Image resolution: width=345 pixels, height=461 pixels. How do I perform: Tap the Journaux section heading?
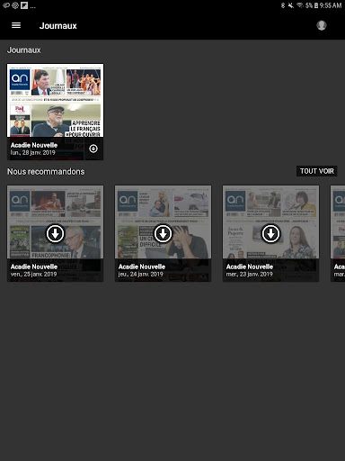click(x=24, y=50)
